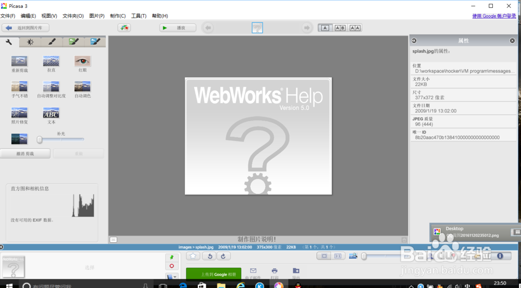Go to next image arrow
This screenshot has height=288, width=521.
pos(307,28)
